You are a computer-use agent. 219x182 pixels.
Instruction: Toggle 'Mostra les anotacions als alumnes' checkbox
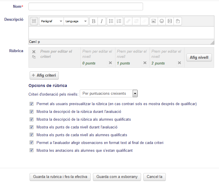32,150
